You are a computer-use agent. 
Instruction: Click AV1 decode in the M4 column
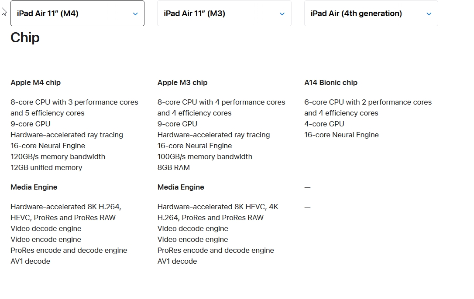pyautogui.click(x=30, y=261)
